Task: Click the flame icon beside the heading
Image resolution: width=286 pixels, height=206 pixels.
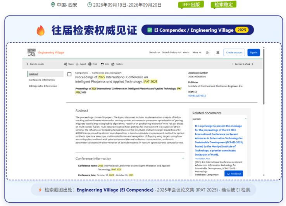Action: [x=40, y=30]
